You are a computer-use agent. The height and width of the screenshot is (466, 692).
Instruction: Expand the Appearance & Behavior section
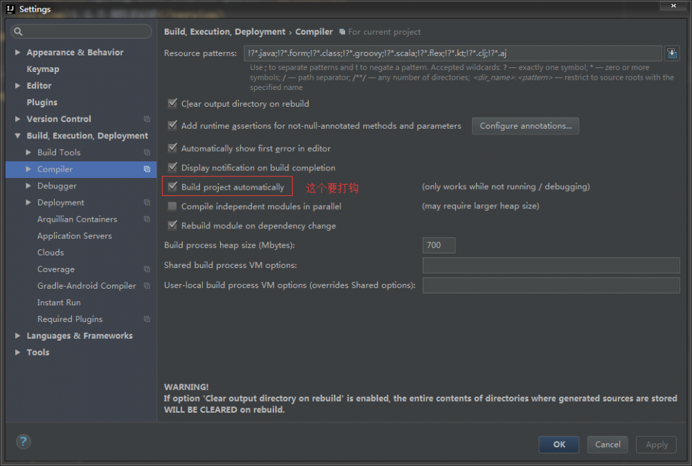18,53
